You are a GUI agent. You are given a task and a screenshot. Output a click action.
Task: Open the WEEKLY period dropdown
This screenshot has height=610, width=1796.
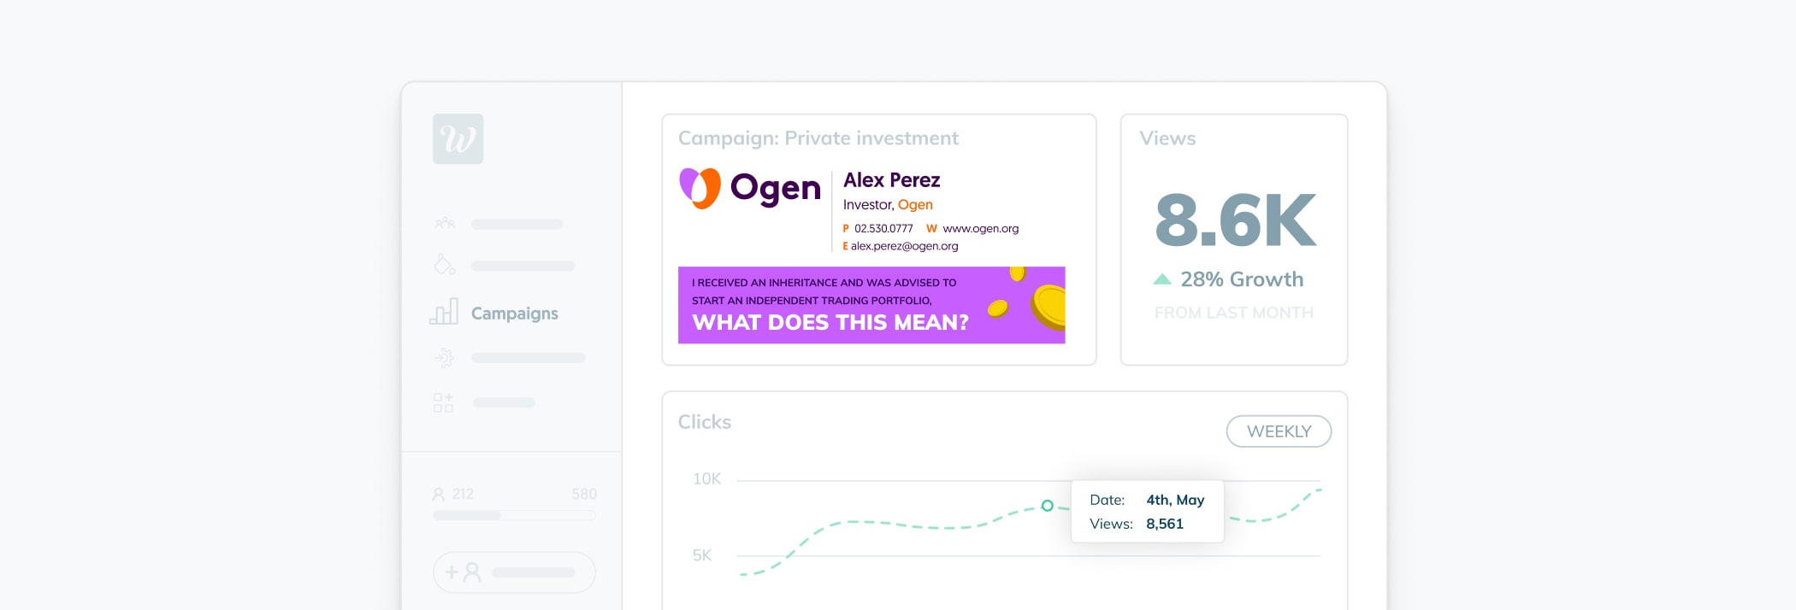(1279, 431)
